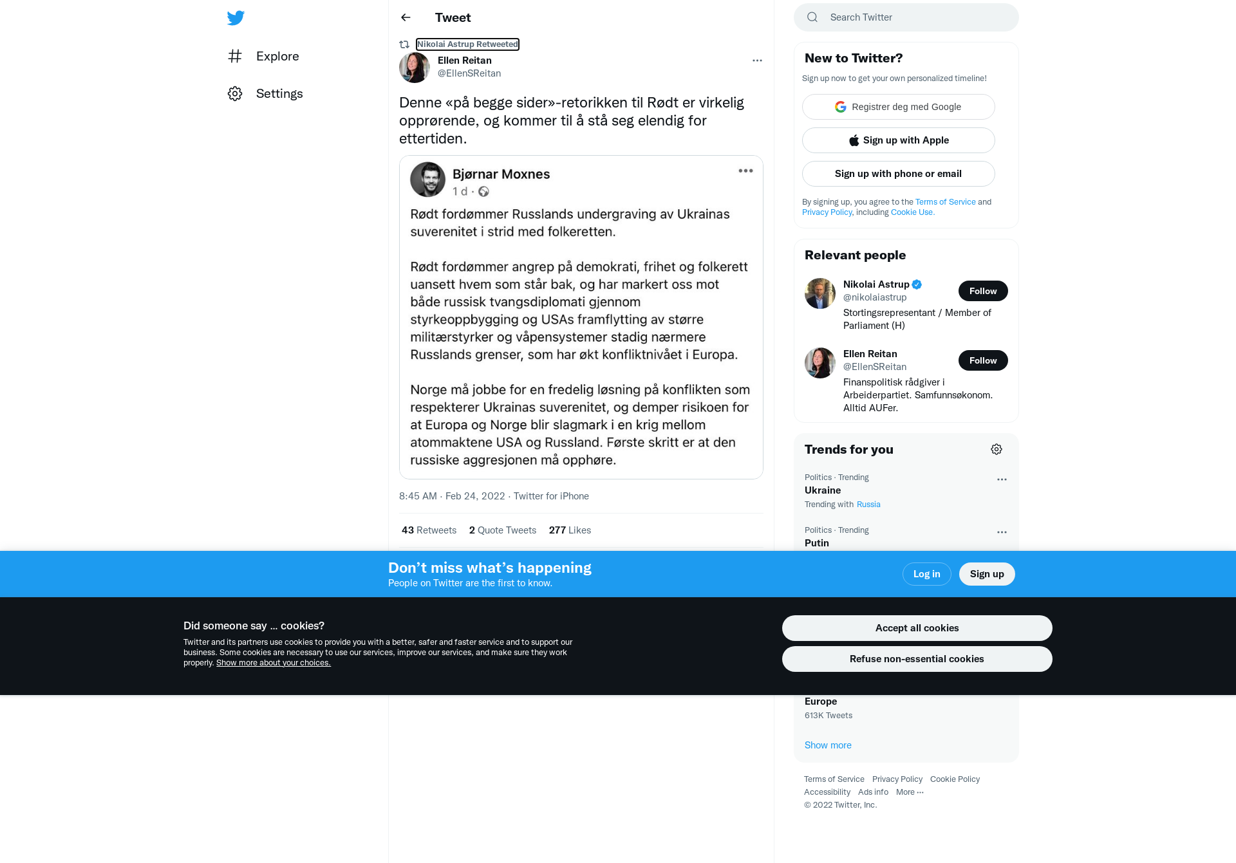This screenshot has width=1236, height=863.
Task: Click the Twitter bird logo
Action: coord(236,17)
